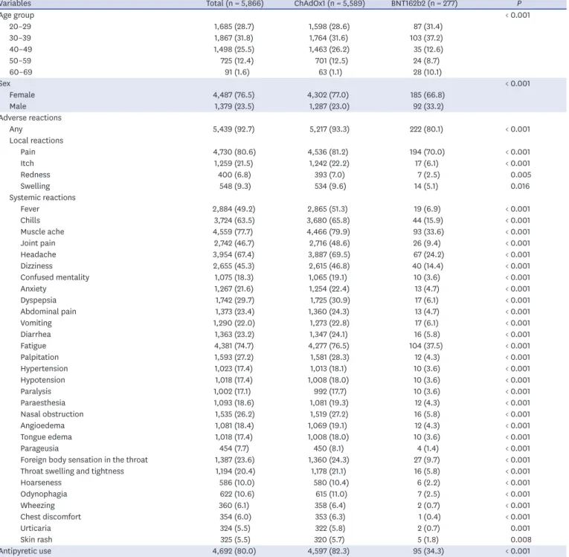This screenshot has width=569, height=557.
Task: Click the 'Wheezing' row label
Action: click(x=37, y=506)
